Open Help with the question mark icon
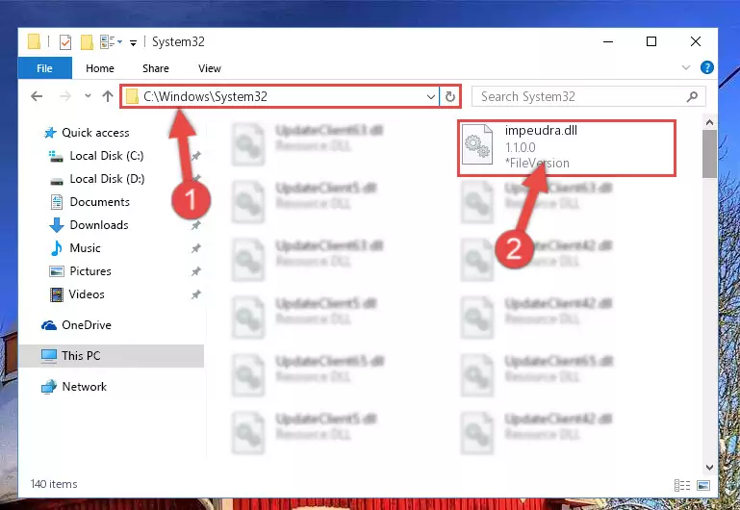The image size is (740, 510). click(707, 67)
